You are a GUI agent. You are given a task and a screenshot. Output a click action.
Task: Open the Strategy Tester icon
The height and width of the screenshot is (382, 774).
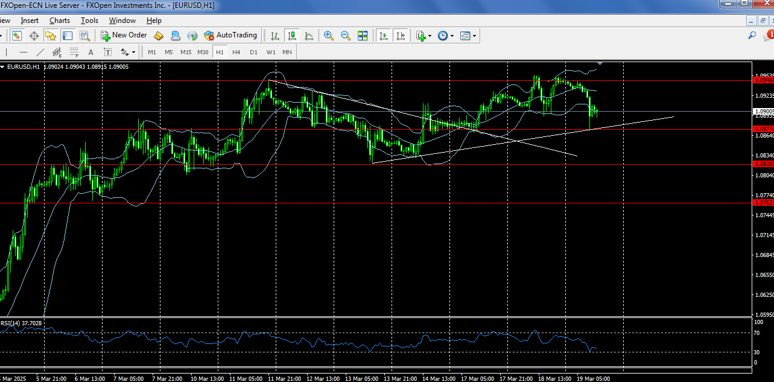tap(84, 36)
